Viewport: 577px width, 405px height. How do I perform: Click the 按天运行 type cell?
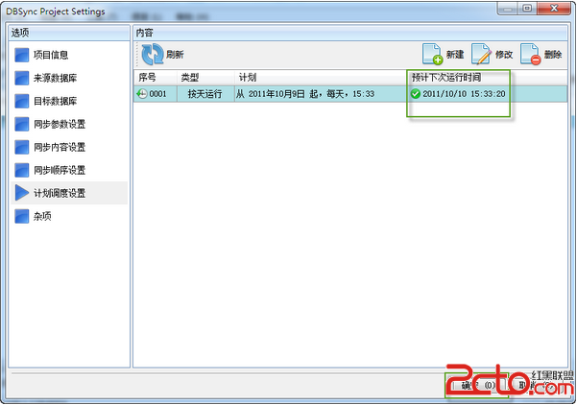(204, 94)
